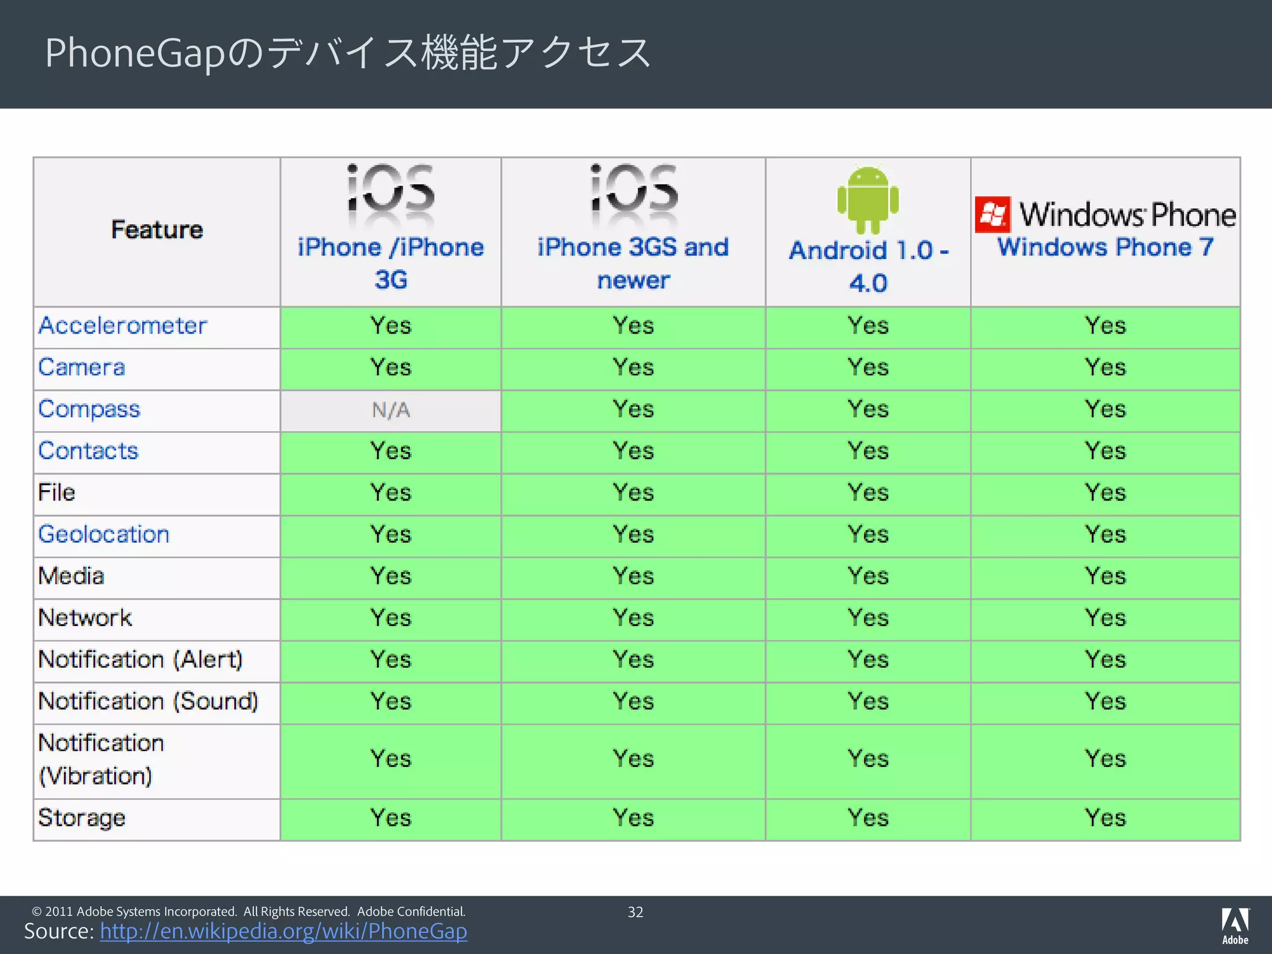The width and height of the screenshot is (1272, 954).
Task: Open the Geolocation link
Action: (104, 535)
